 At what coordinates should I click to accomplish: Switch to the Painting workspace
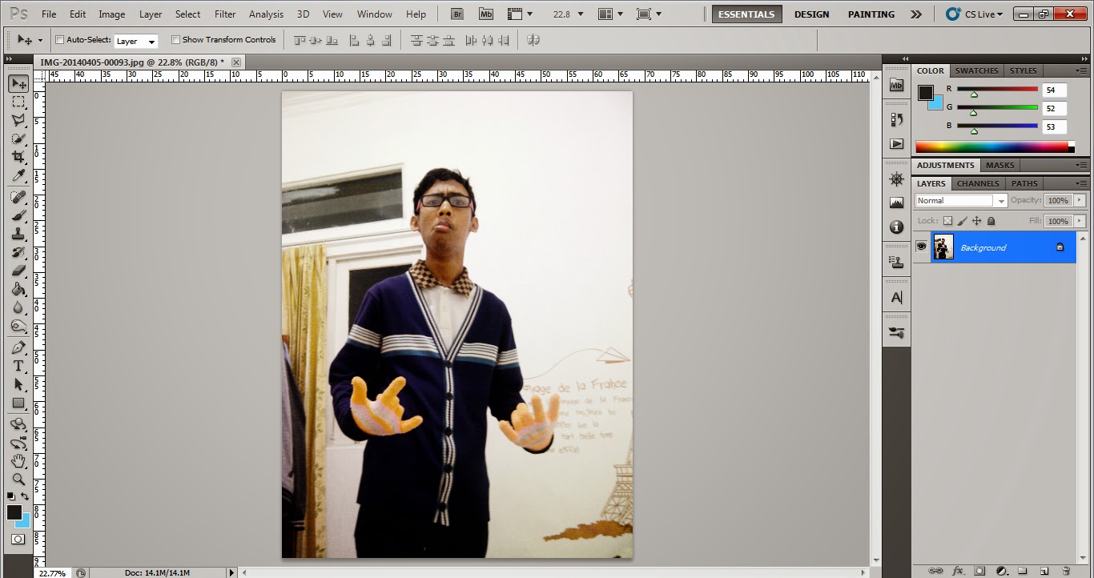click(x=871, y=14)
